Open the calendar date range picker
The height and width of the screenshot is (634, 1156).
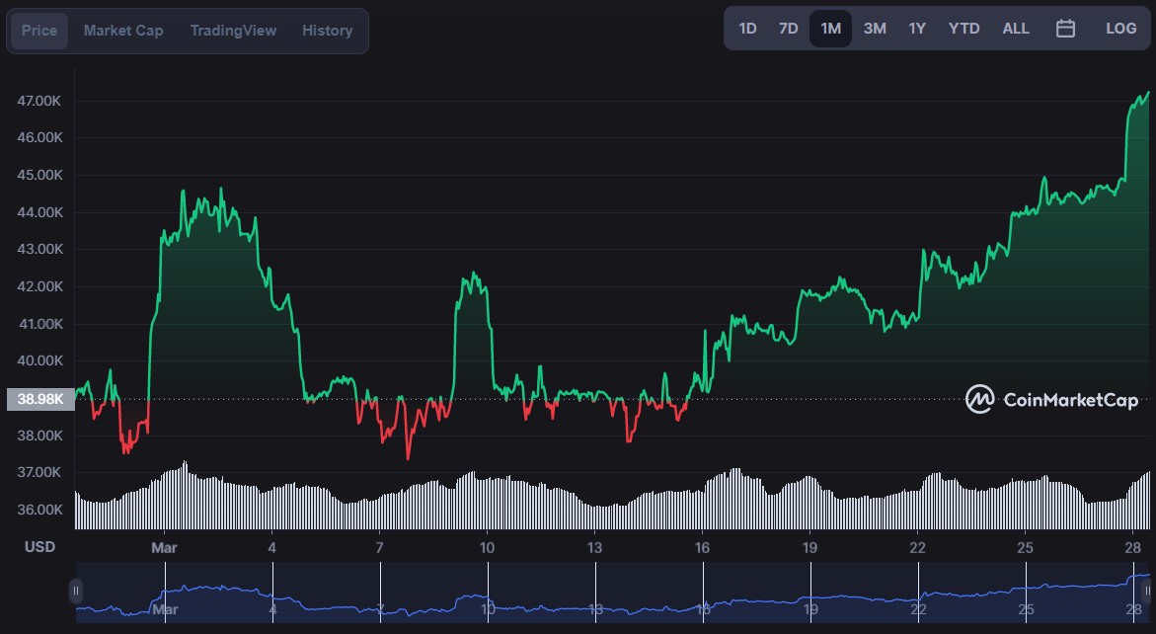coord(1065,29)
